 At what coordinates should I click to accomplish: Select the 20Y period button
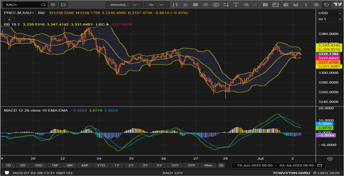point(191,165)
